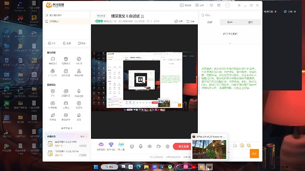
Task: Open the megaphone announcement button above preview
Action: [x=178, y=21]
